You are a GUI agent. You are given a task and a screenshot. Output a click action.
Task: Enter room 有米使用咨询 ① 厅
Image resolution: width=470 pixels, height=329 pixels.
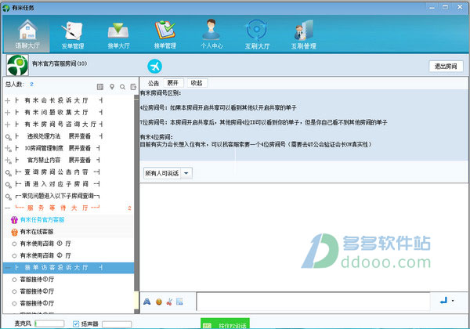[x=69, y=244]
